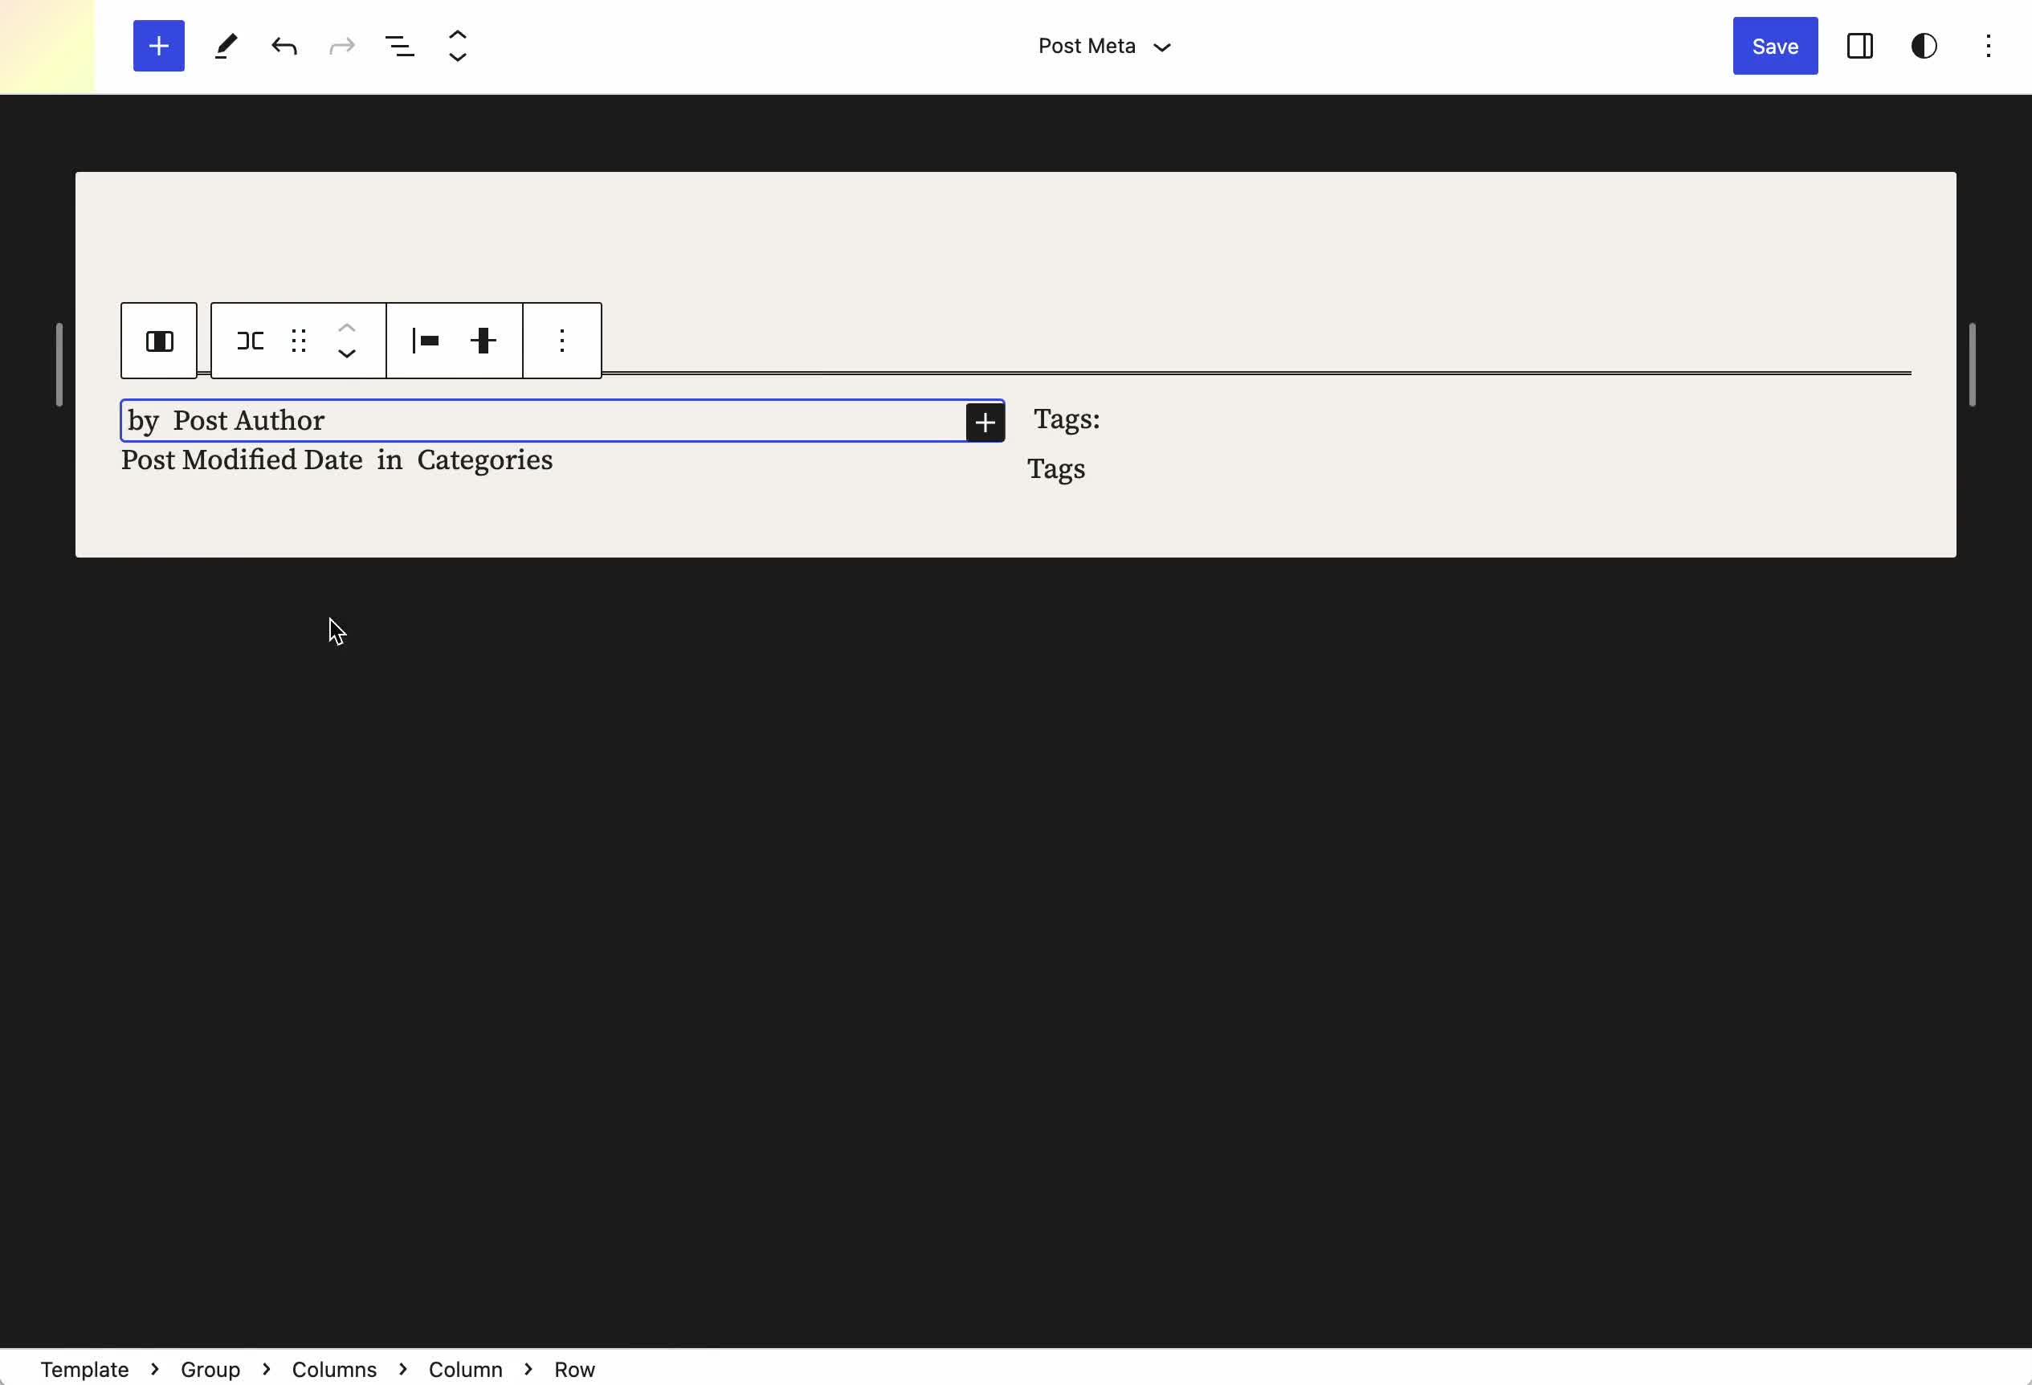Open the Post Meta template dropdown
This screenshot has height=1385, width=2032.
[1104, 46]
